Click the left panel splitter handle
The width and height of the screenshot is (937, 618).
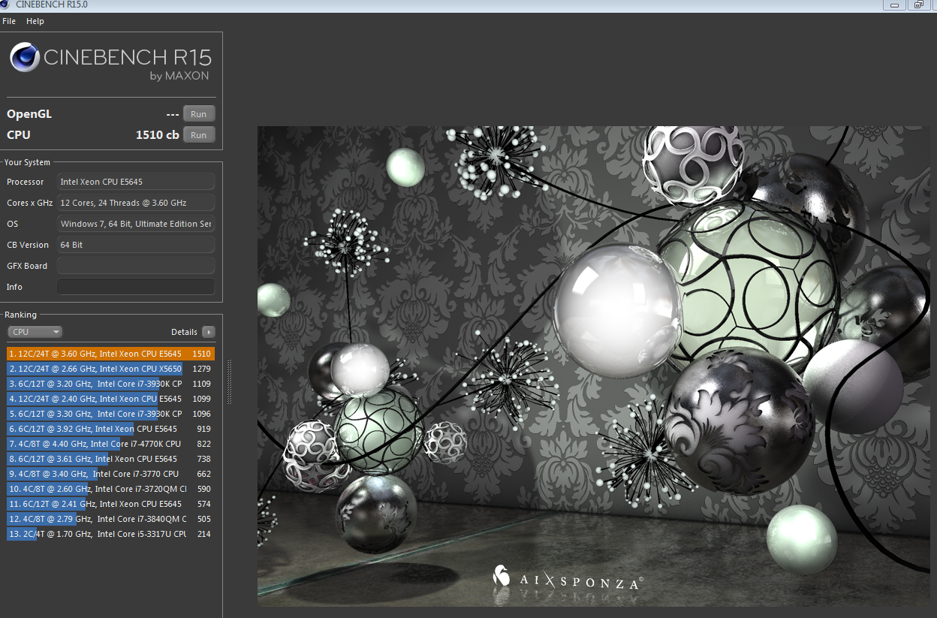(229, 381)
